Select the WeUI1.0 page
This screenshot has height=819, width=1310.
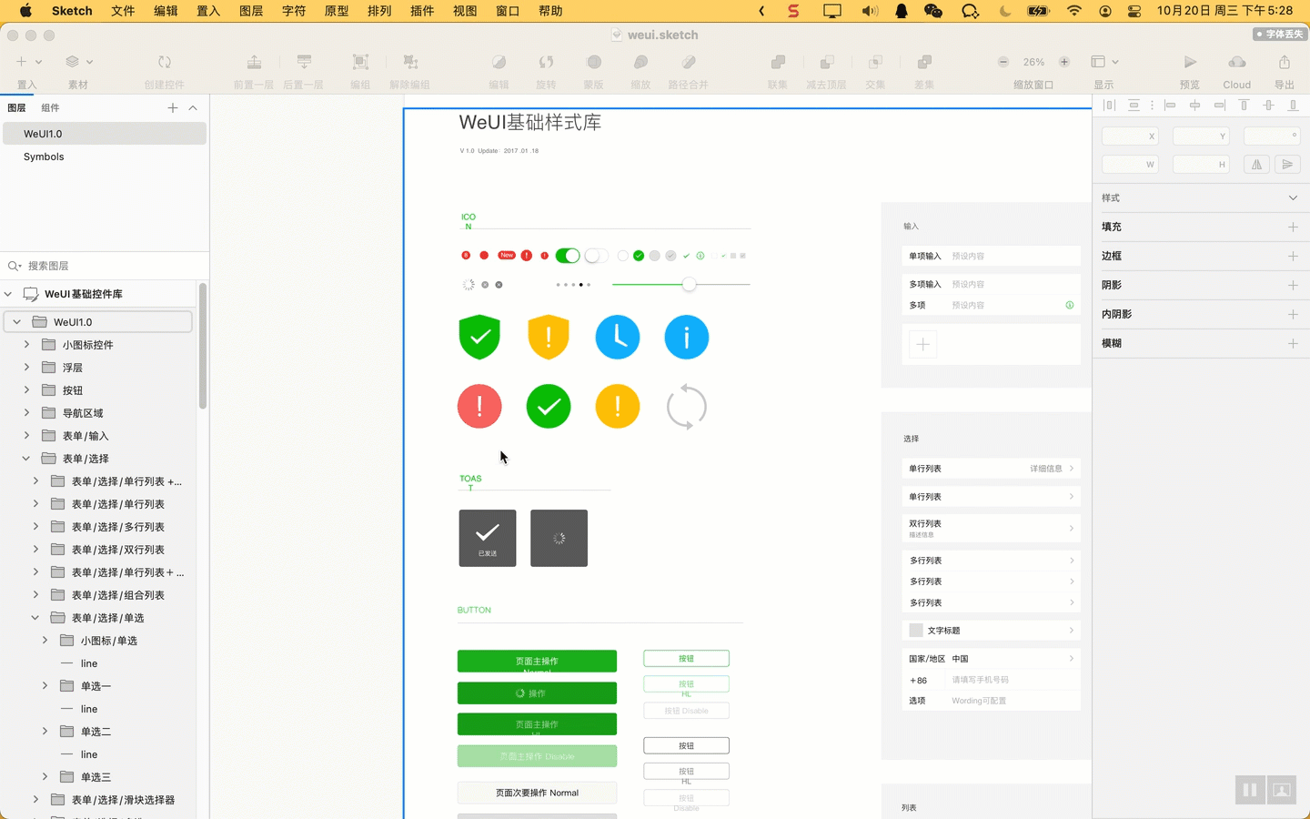pyautogui.click(x=105, y=134)
